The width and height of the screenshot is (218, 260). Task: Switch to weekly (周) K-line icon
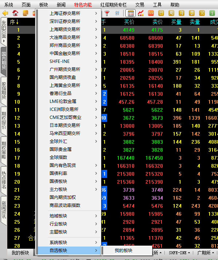coord(171,13)
